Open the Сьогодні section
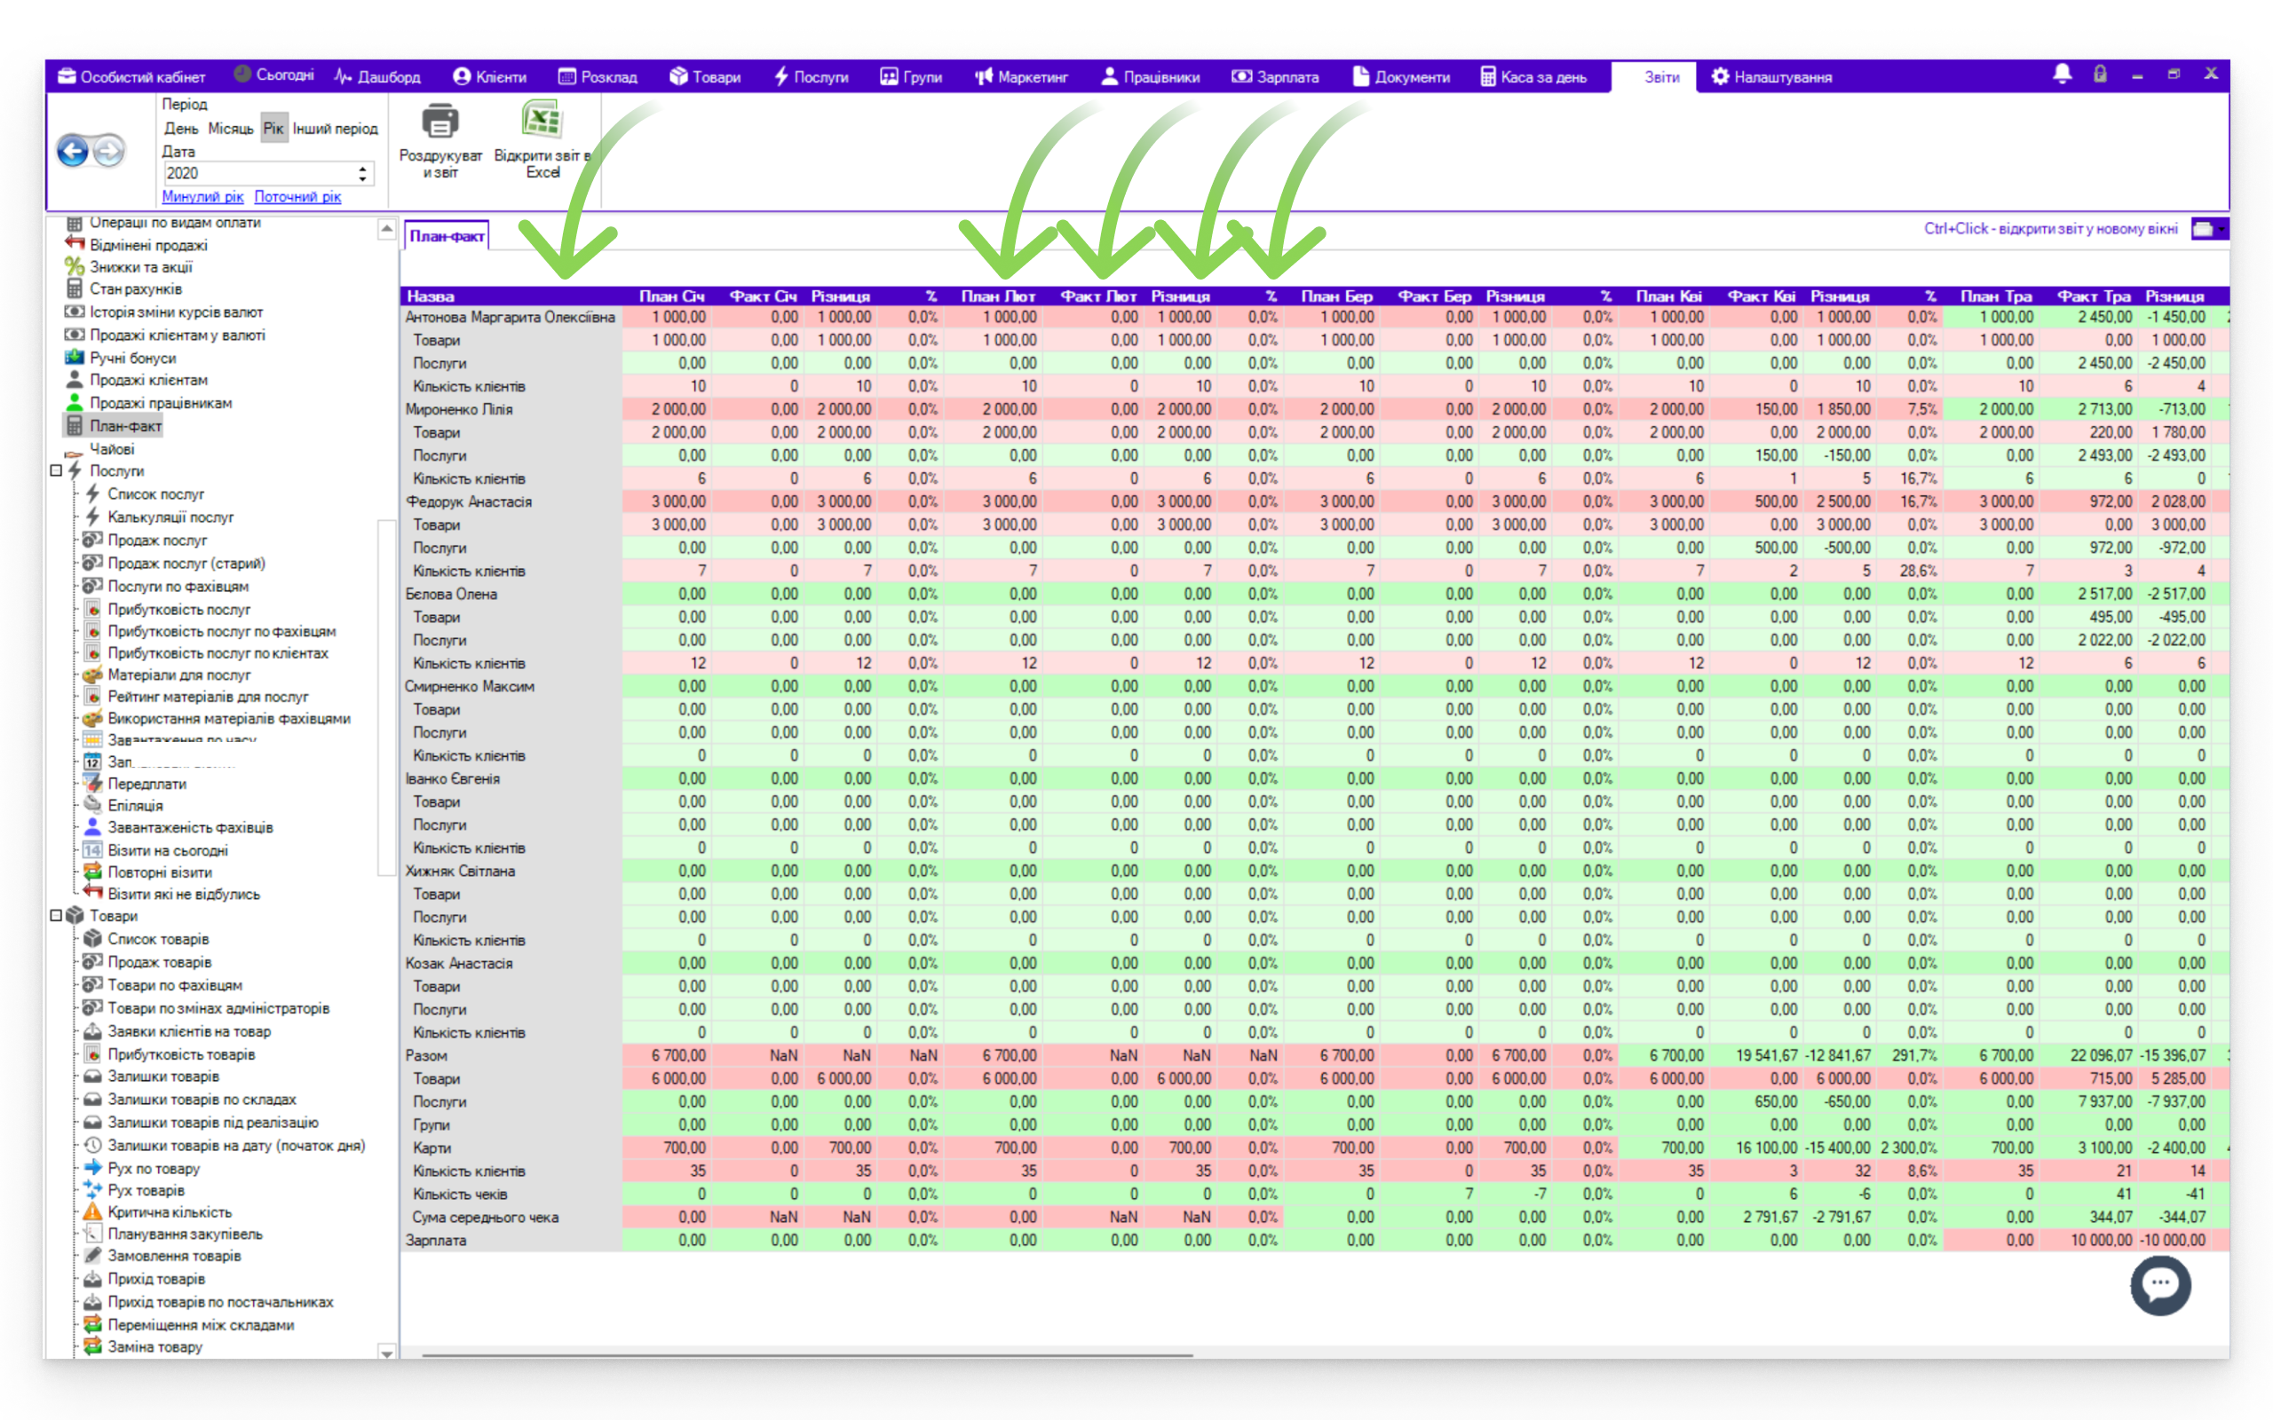Screen dimensions: 2273x1420 (273, 75)
